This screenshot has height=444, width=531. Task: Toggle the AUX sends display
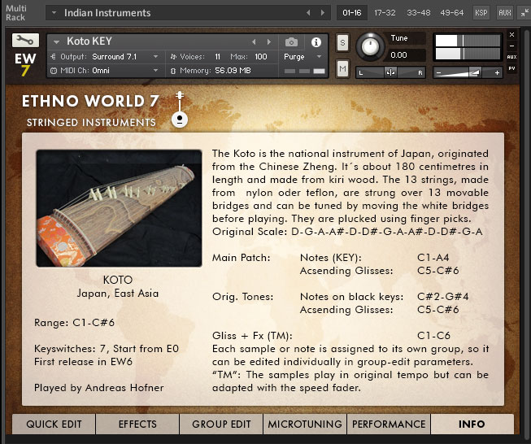click(x=511, y=57)
